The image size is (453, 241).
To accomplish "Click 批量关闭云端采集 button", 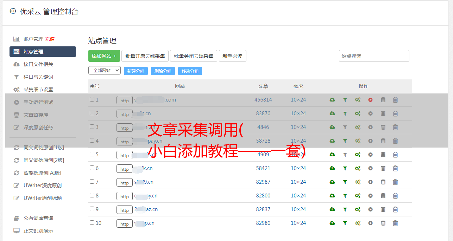I will (x=194, y=56).
